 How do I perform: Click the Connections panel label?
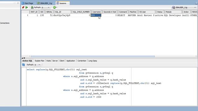click(x=5, y=23)
